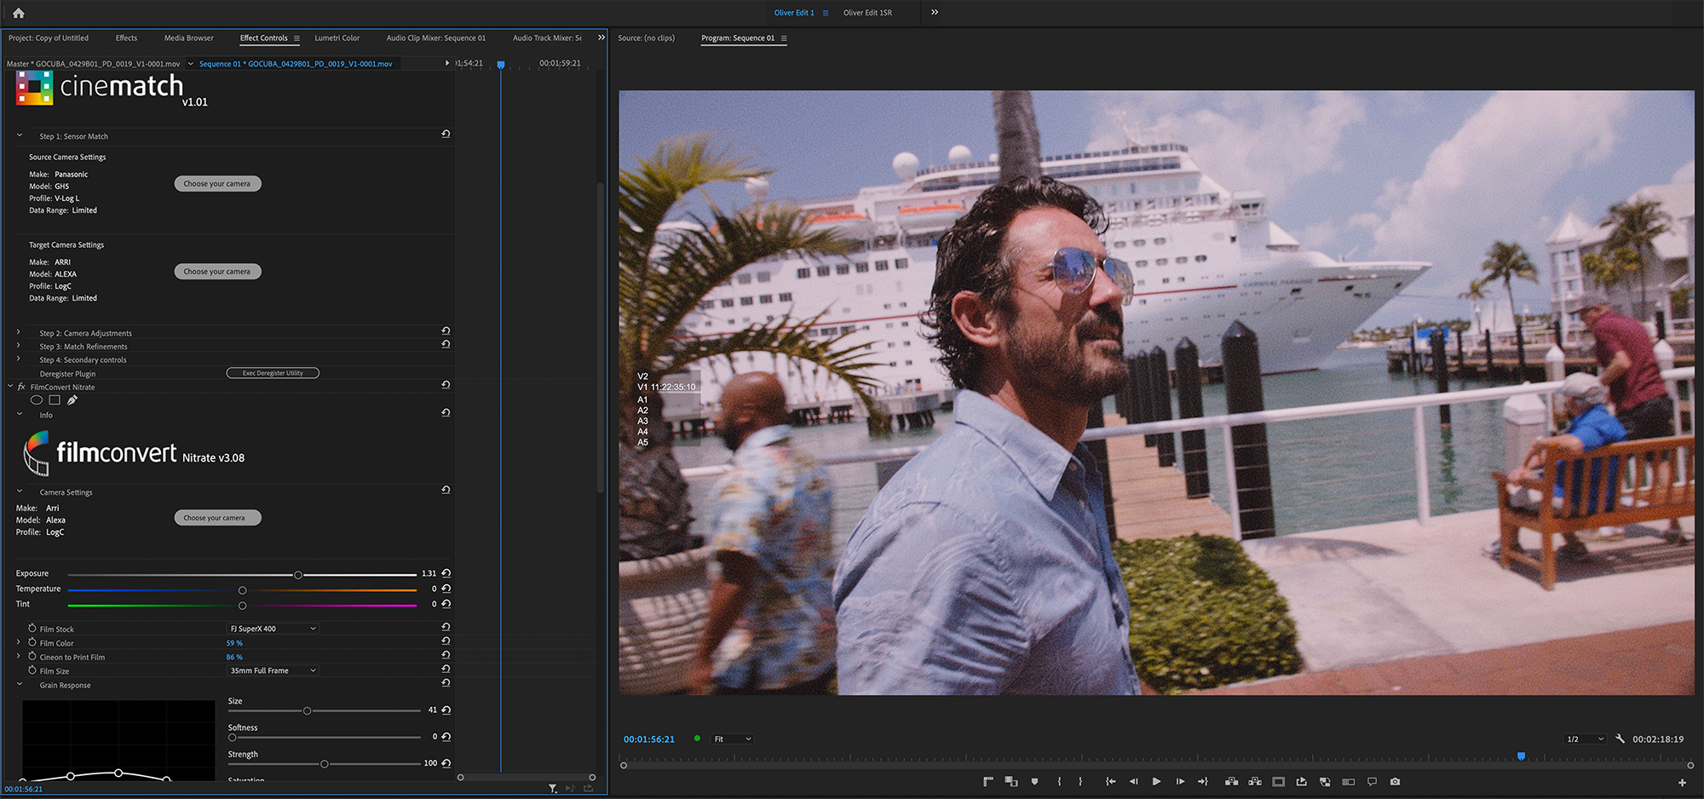
Task: Switch to Lumetri Color tab
Action: [337, 37]
